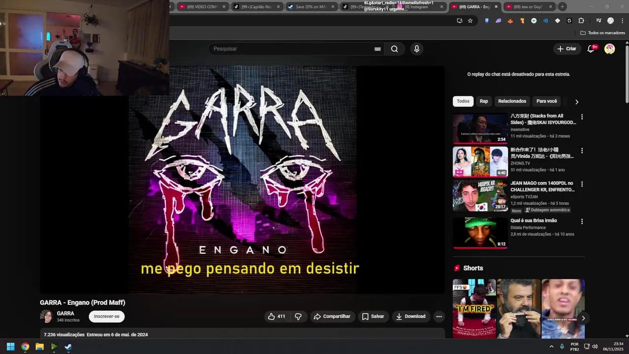This screenshot has width=629, height=354.
Task: Open options for 新合作来了 video
Action: (582, 150)
